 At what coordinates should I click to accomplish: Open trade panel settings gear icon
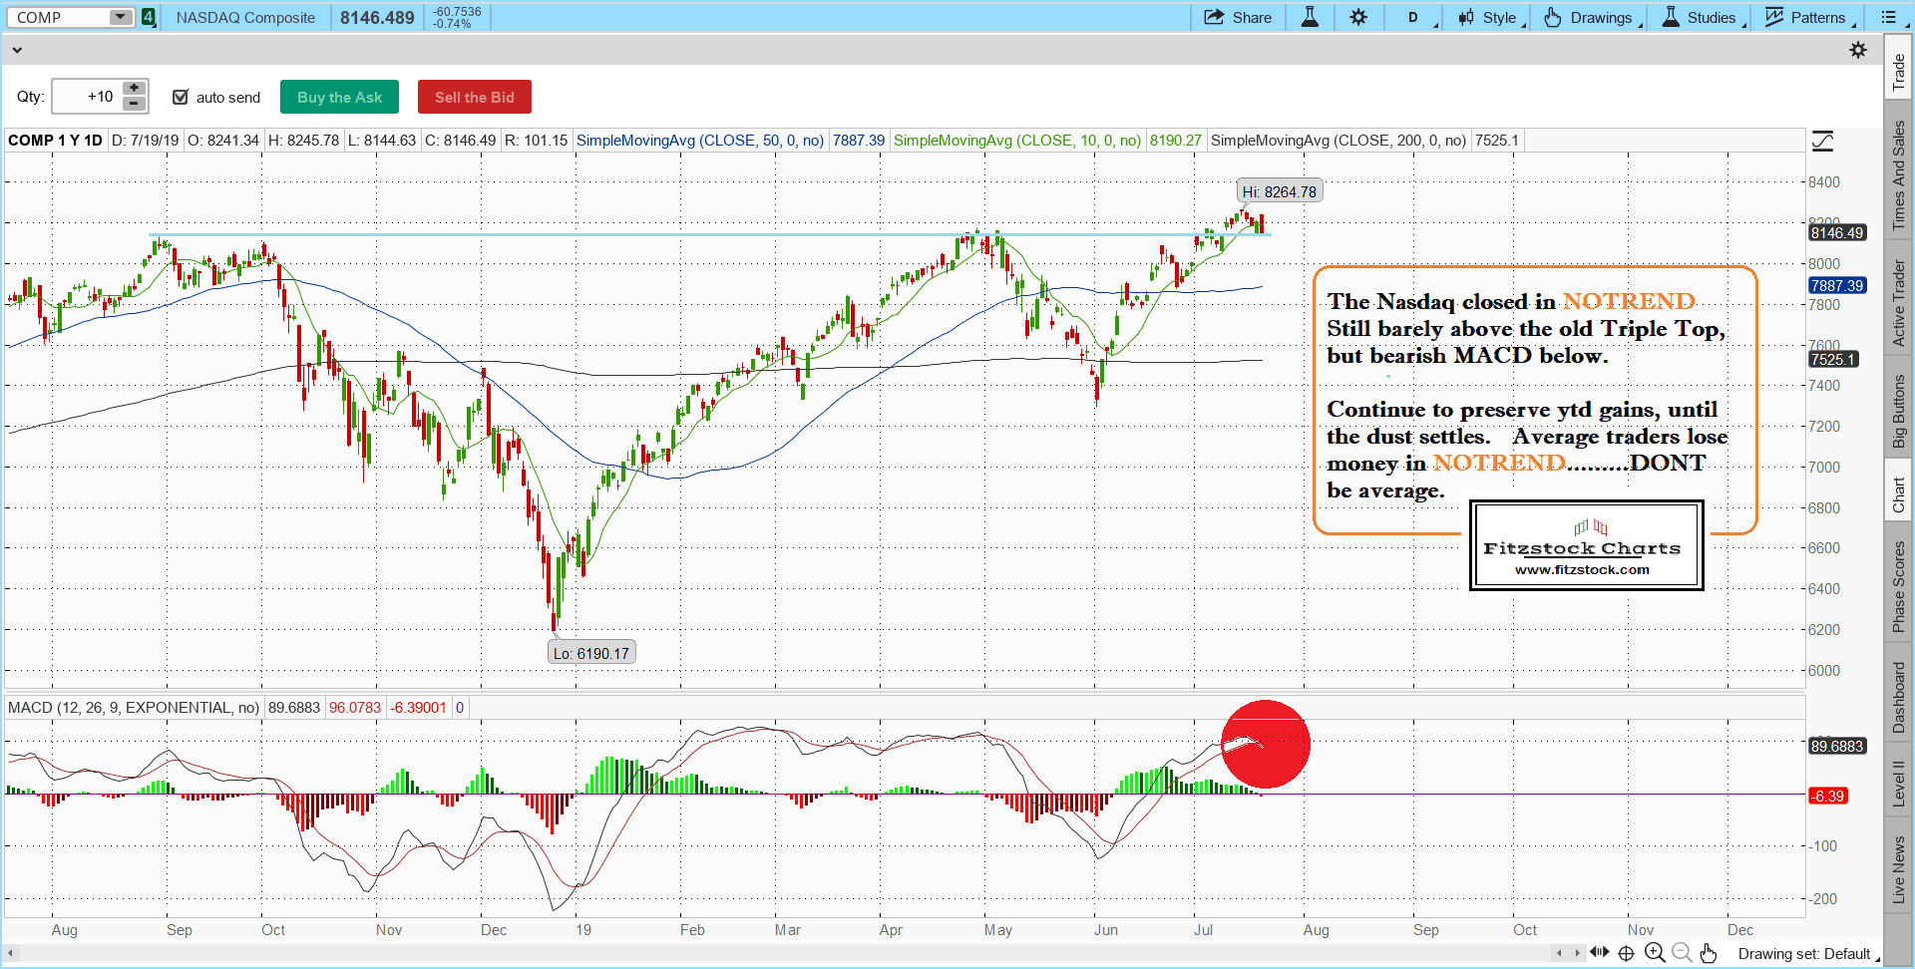pos(1858,50)
